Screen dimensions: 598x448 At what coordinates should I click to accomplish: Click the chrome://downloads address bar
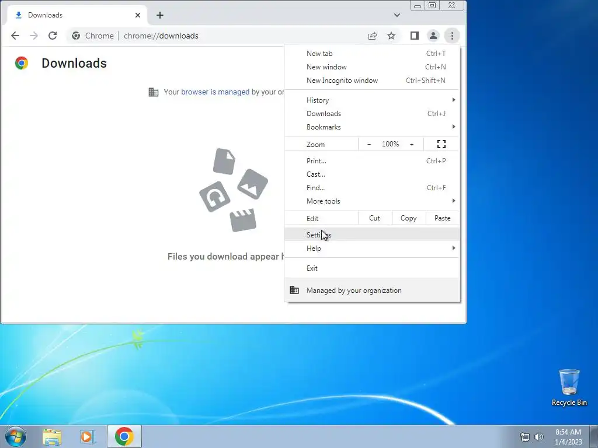[x=214, y=36]
